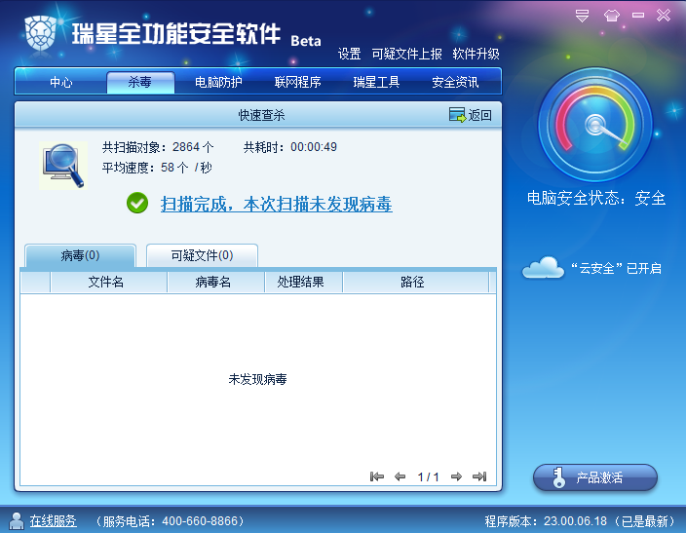
Task: Switch to the 电脑防护 tab
Action: [x=218, y=82]
